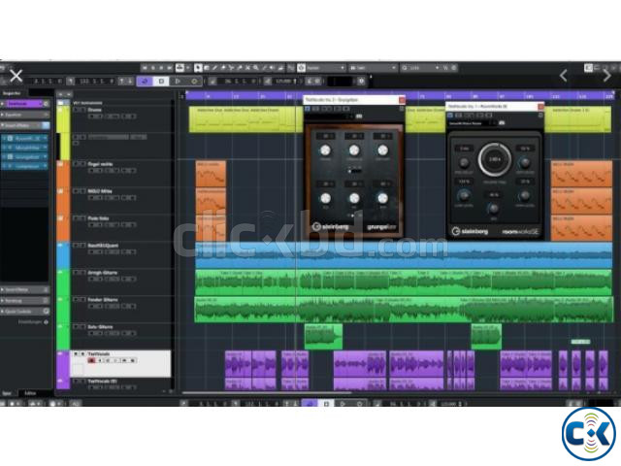Select the Range Selection tool

click(207, 68)
